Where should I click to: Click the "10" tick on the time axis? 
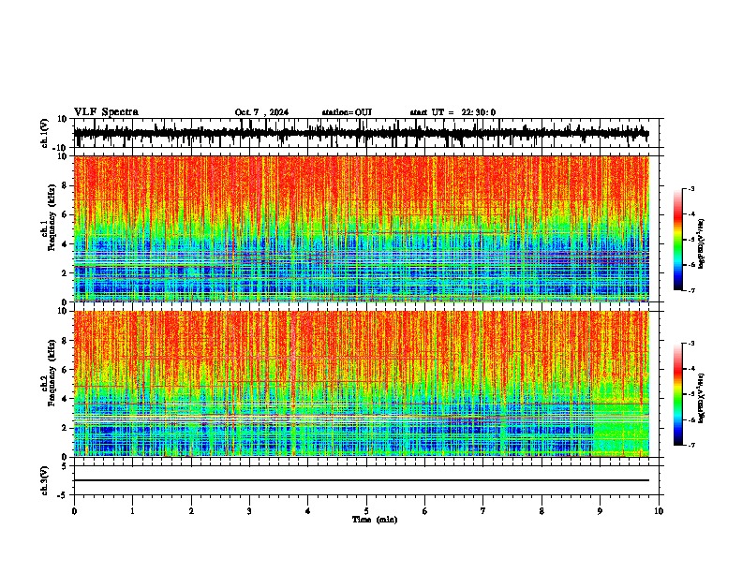(x=659, y=511)
